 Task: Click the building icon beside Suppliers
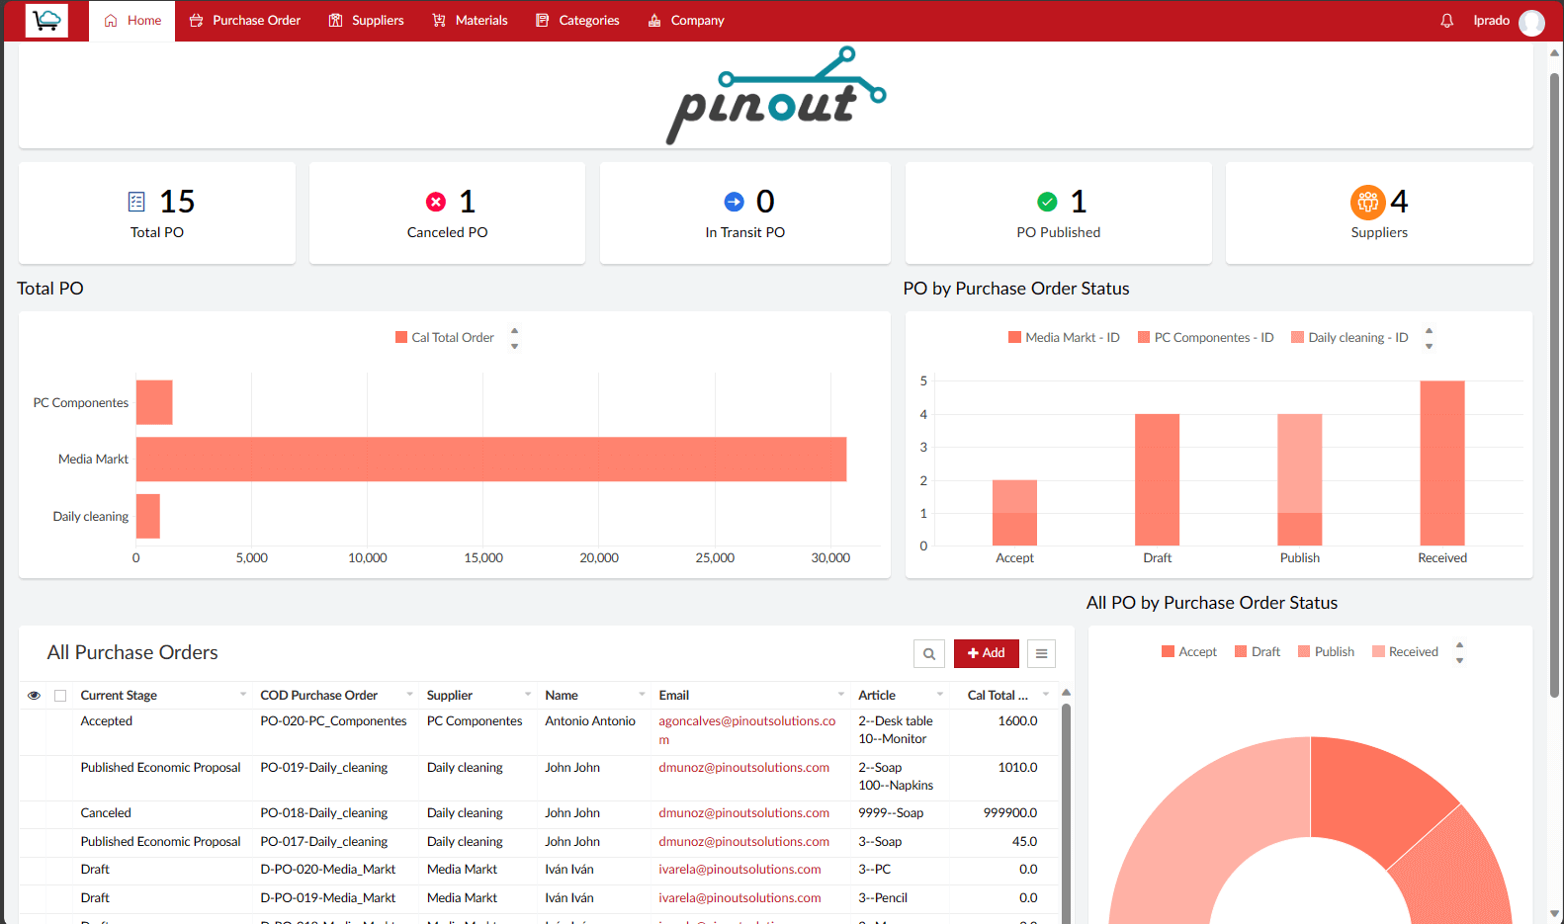click(336, 21)
